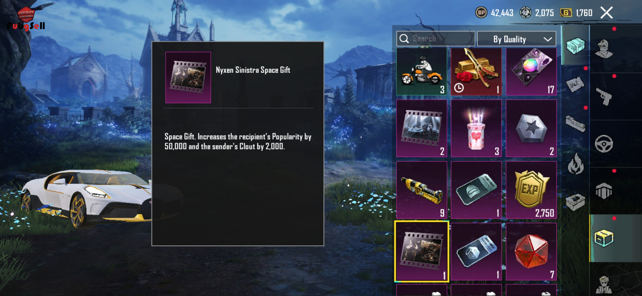
Task: Select the motorcycle rider item
Action: (x=422, y=72)
